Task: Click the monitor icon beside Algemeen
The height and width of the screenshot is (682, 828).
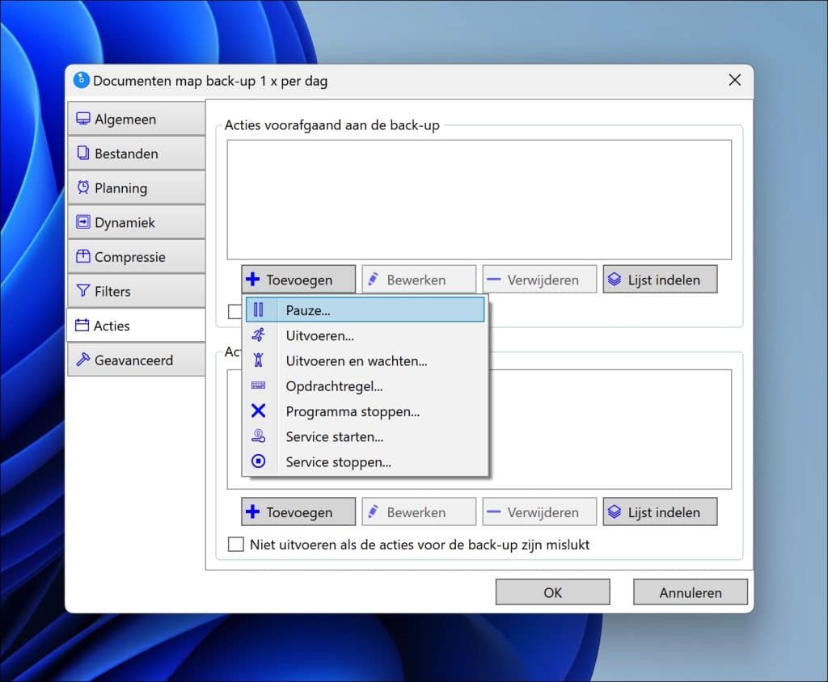Action: click(83, 119)
